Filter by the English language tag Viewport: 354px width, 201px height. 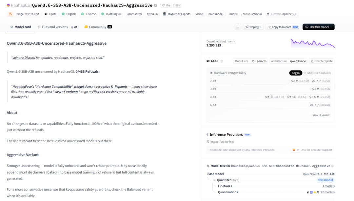tap(69, 14)
